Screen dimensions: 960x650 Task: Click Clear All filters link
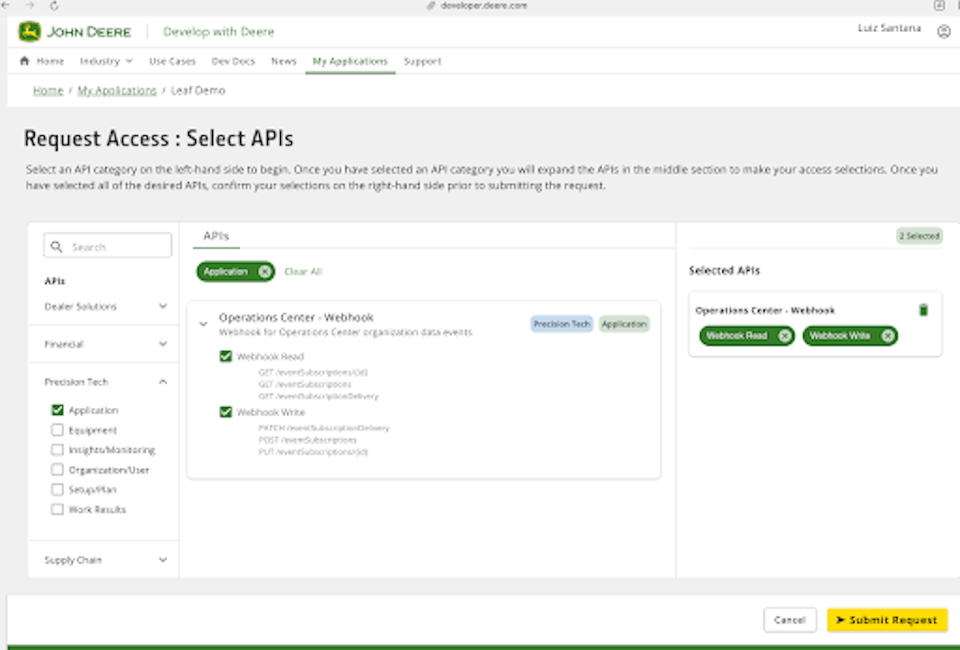pyautogui.click(x=303, y=272)
